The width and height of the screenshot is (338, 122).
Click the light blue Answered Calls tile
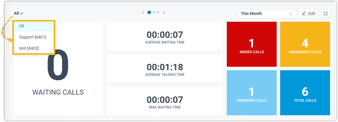[x=252, y=93]
